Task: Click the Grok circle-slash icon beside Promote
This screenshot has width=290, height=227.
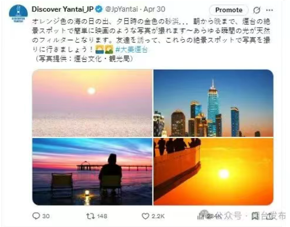Action: [x=257, y=10]
